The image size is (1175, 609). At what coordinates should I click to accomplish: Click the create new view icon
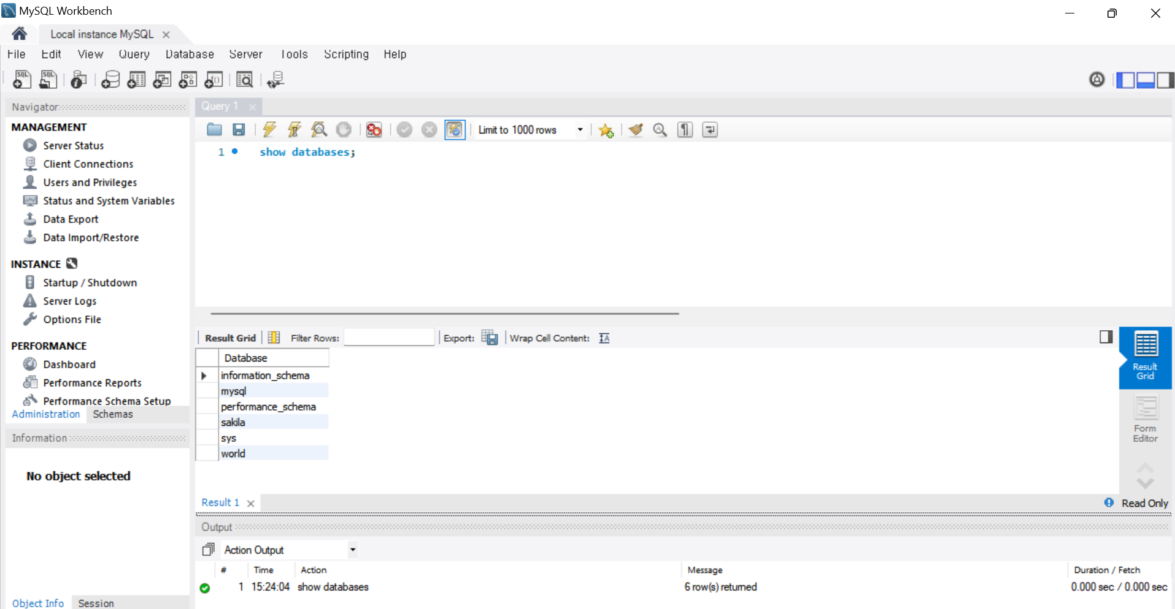[162, 80]
